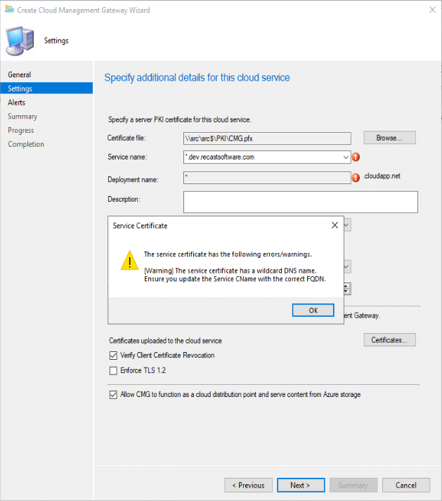The image size is (442, 501).
Task: Close the Service Certificate dialog with X
Action: click(x=334, y=226)
